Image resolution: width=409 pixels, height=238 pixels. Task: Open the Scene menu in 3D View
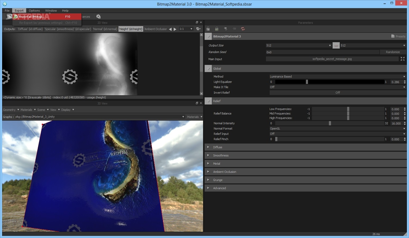click(x=43, y=110)
